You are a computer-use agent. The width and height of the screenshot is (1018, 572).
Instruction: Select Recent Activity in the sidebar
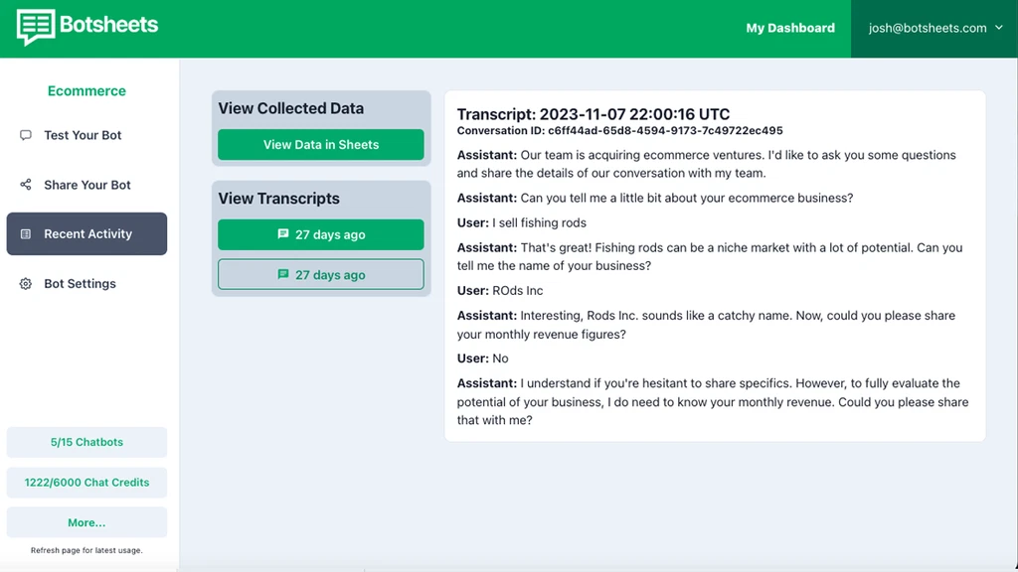click(87, 234)
